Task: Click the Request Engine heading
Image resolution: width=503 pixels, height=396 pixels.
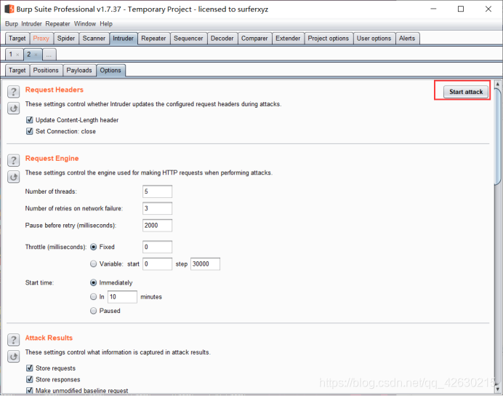Action: click(x=52, y=159)
